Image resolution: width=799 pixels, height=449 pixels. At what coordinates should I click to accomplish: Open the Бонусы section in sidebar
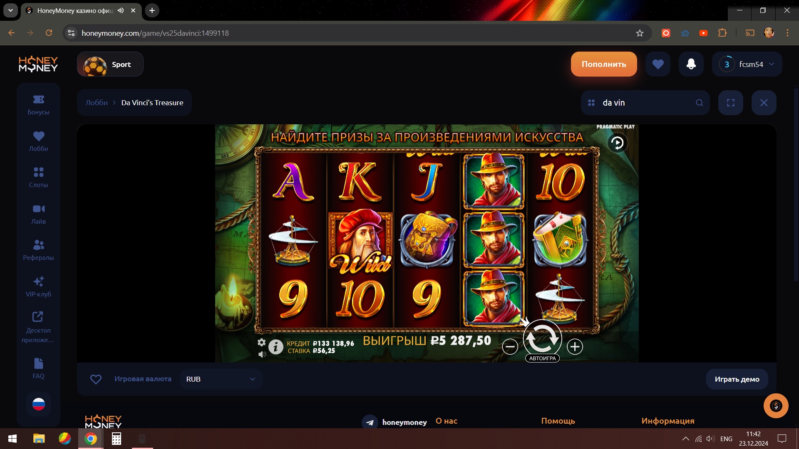click(38, 105)
